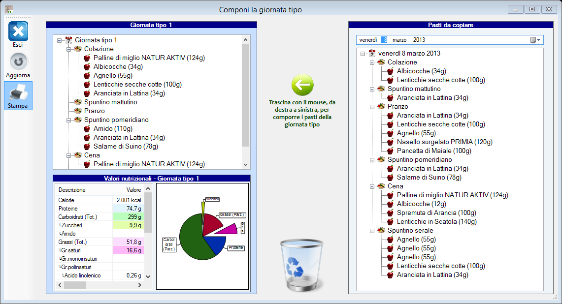Click the Stampa printer icon
This screenshot has width=562, height=304.
18,91
